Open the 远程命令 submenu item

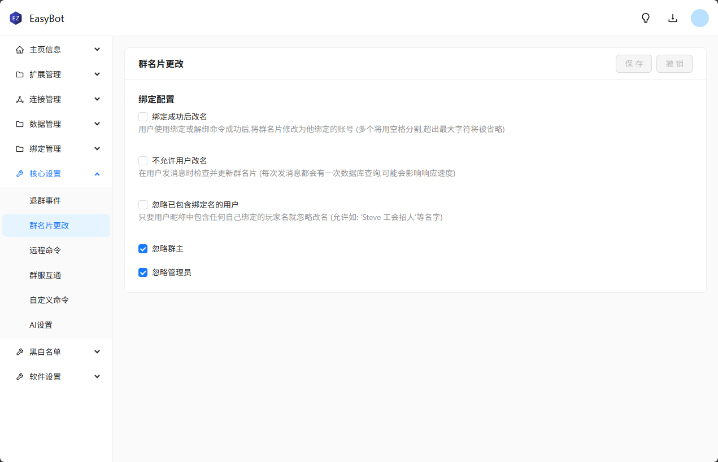pyautogui.click(x=45, y=250)
